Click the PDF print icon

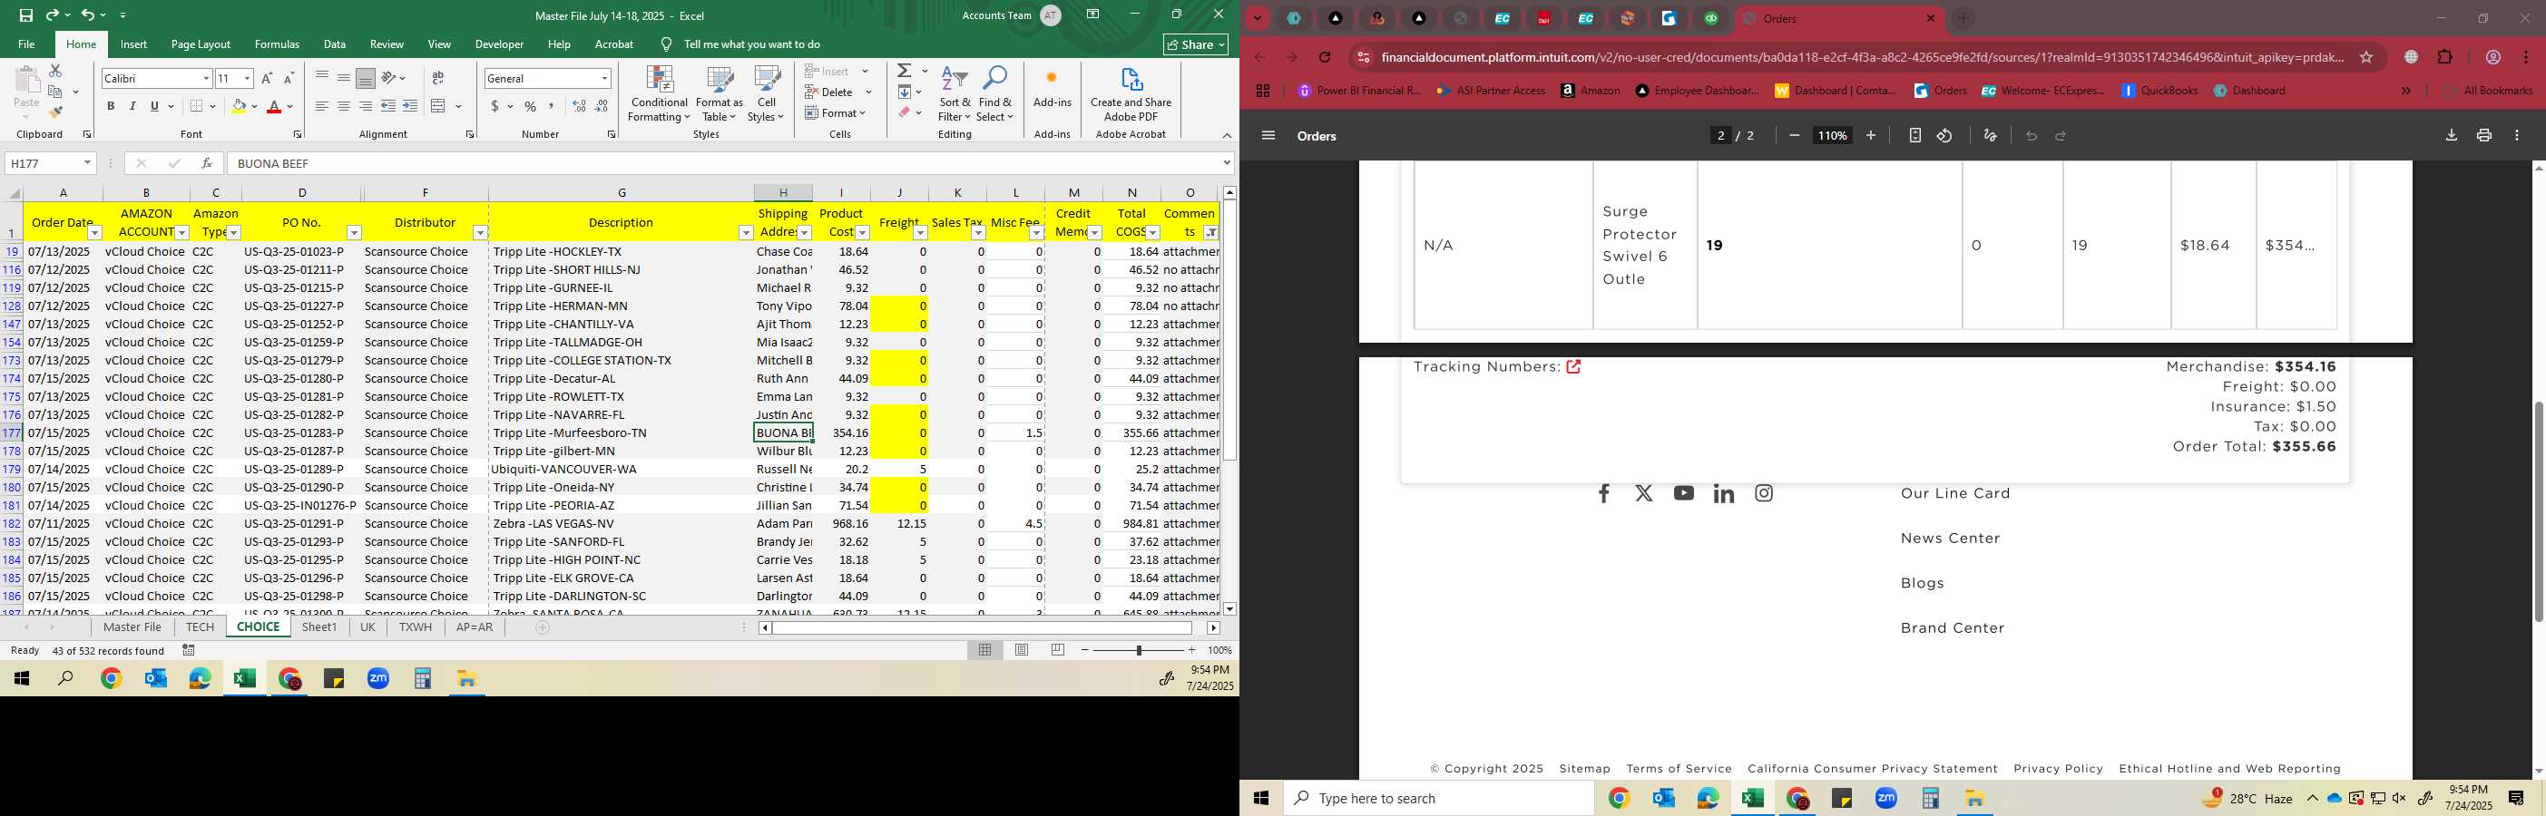2483,135
